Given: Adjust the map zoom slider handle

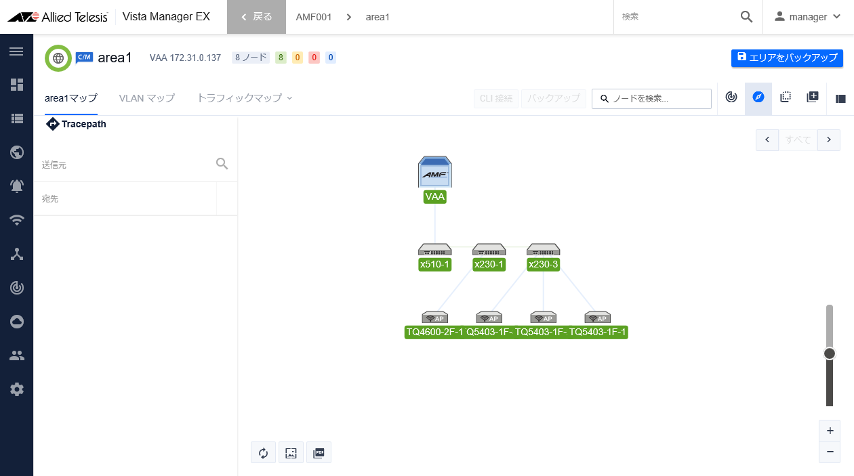Looking at the screenshot, I should point(830,353).
